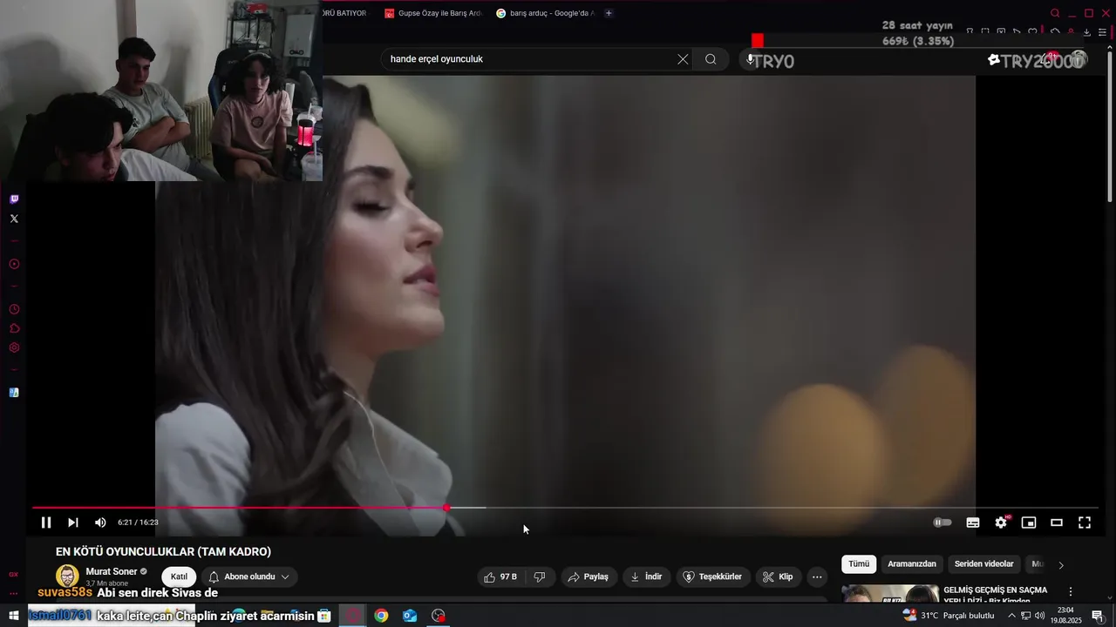Select the Aramanızdan filter chip
Viewport: 1116px width, 627px height.
tap(912, 564)
